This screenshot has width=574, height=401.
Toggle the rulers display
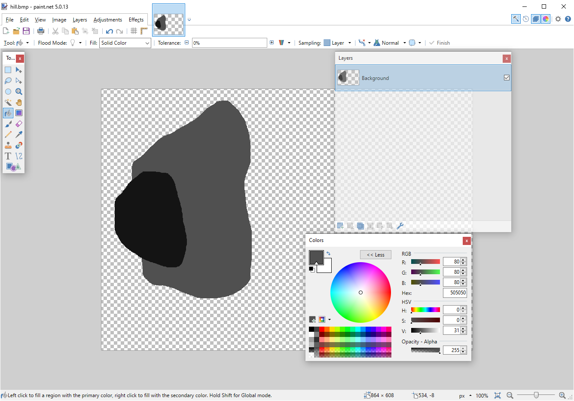point(144,31)
